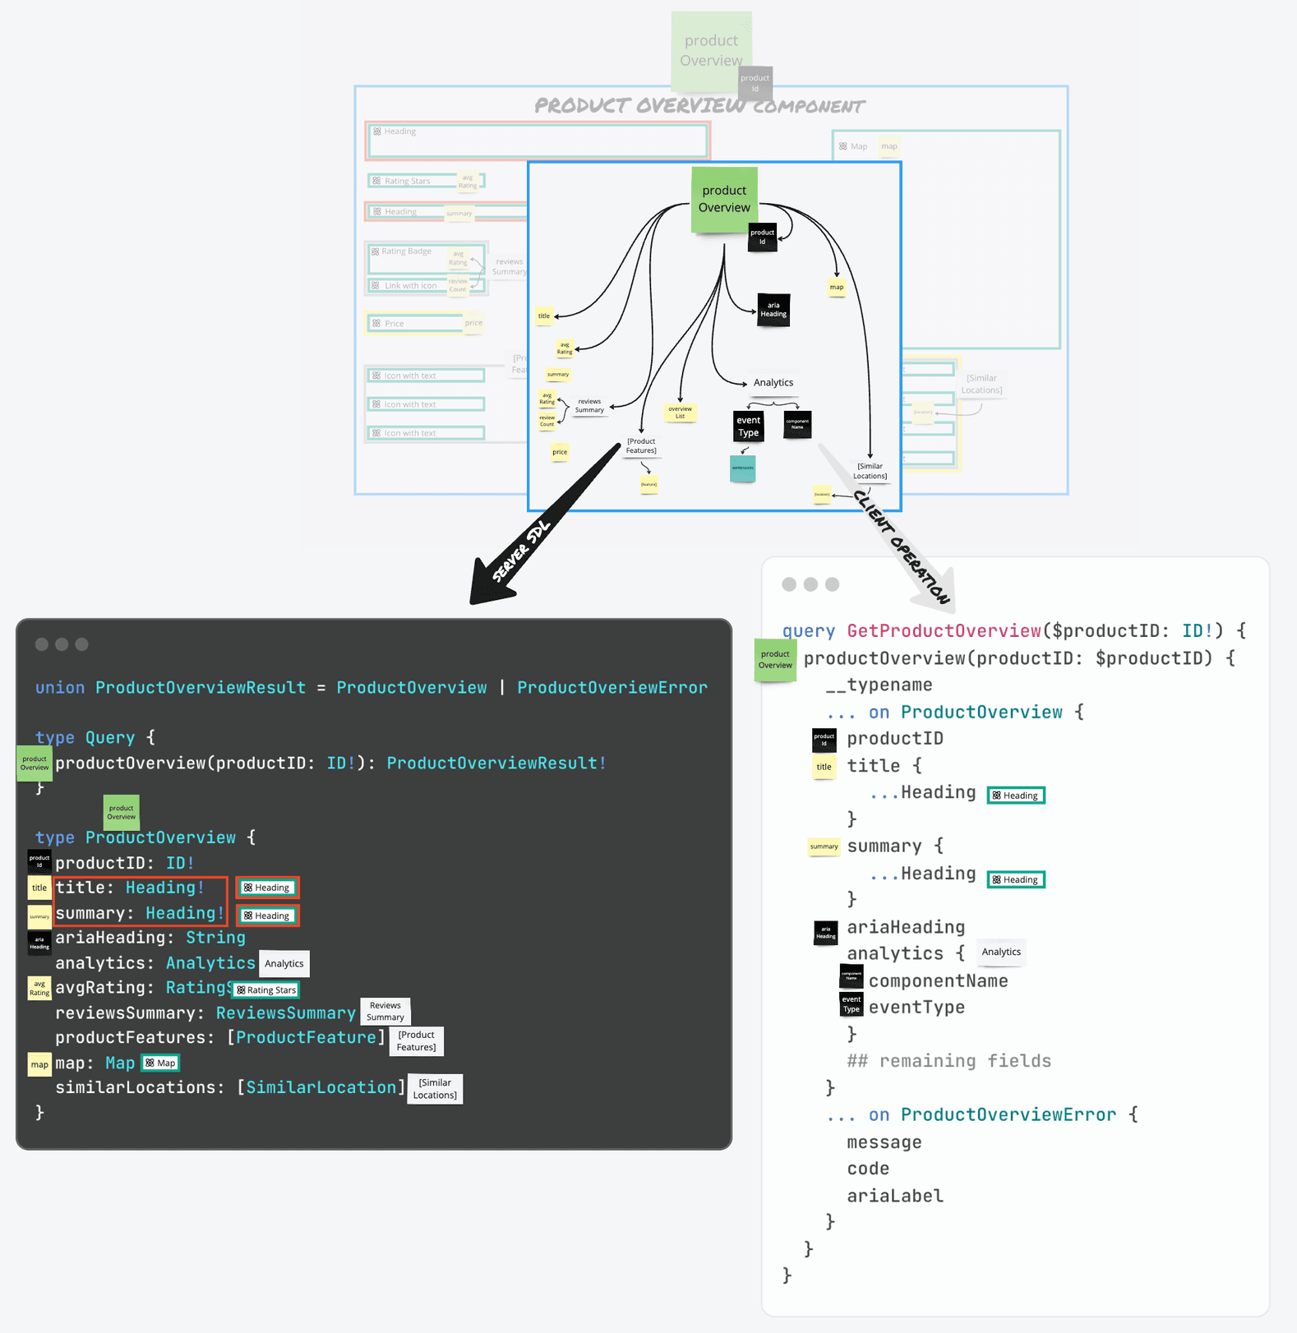Click the Map badge in SDL panel

[160, 1063]
